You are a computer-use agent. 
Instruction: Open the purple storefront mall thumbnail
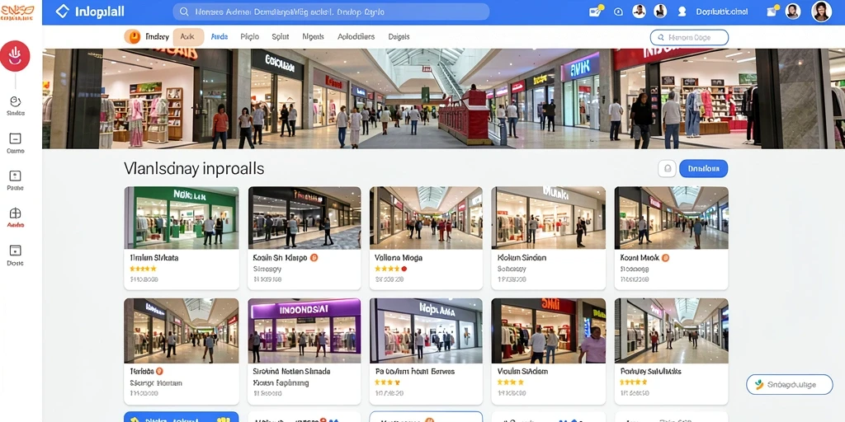pyautogui.click(x=304, y=331)
